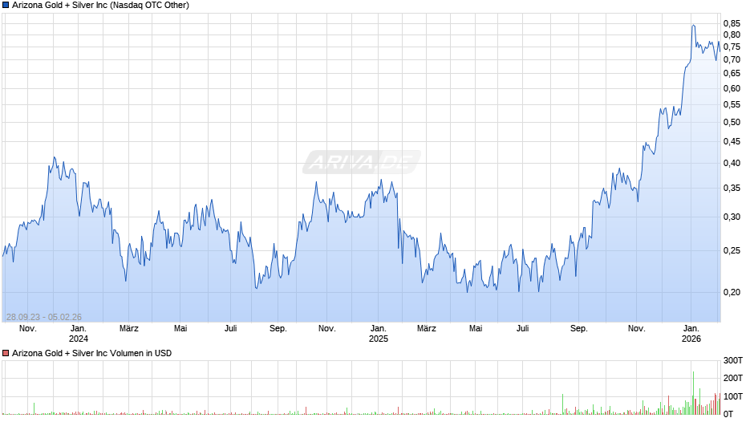
Task: Click the 0,75 price axis label
Action: (732, 47)
